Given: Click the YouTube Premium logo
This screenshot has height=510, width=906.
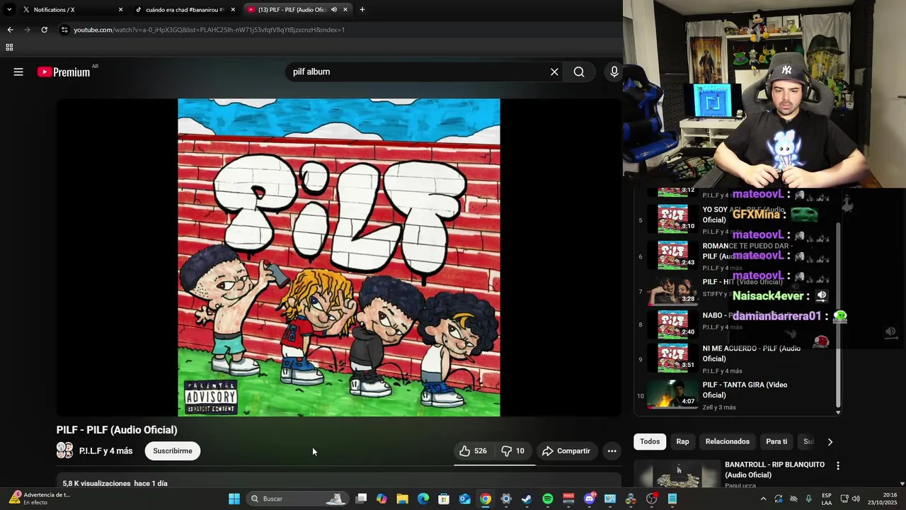Looking at the screenshot, I should [64, 72].
